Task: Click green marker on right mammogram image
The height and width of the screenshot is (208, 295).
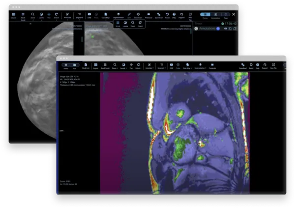Action: coord(92,37)
